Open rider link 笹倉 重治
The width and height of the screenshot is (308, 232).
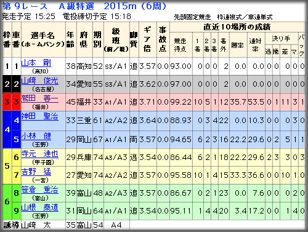(40, 190)
